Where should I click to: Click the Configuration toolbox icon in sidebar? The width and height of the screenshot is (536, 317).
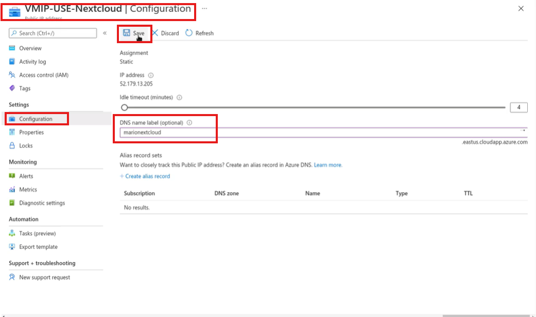point(12,119)
